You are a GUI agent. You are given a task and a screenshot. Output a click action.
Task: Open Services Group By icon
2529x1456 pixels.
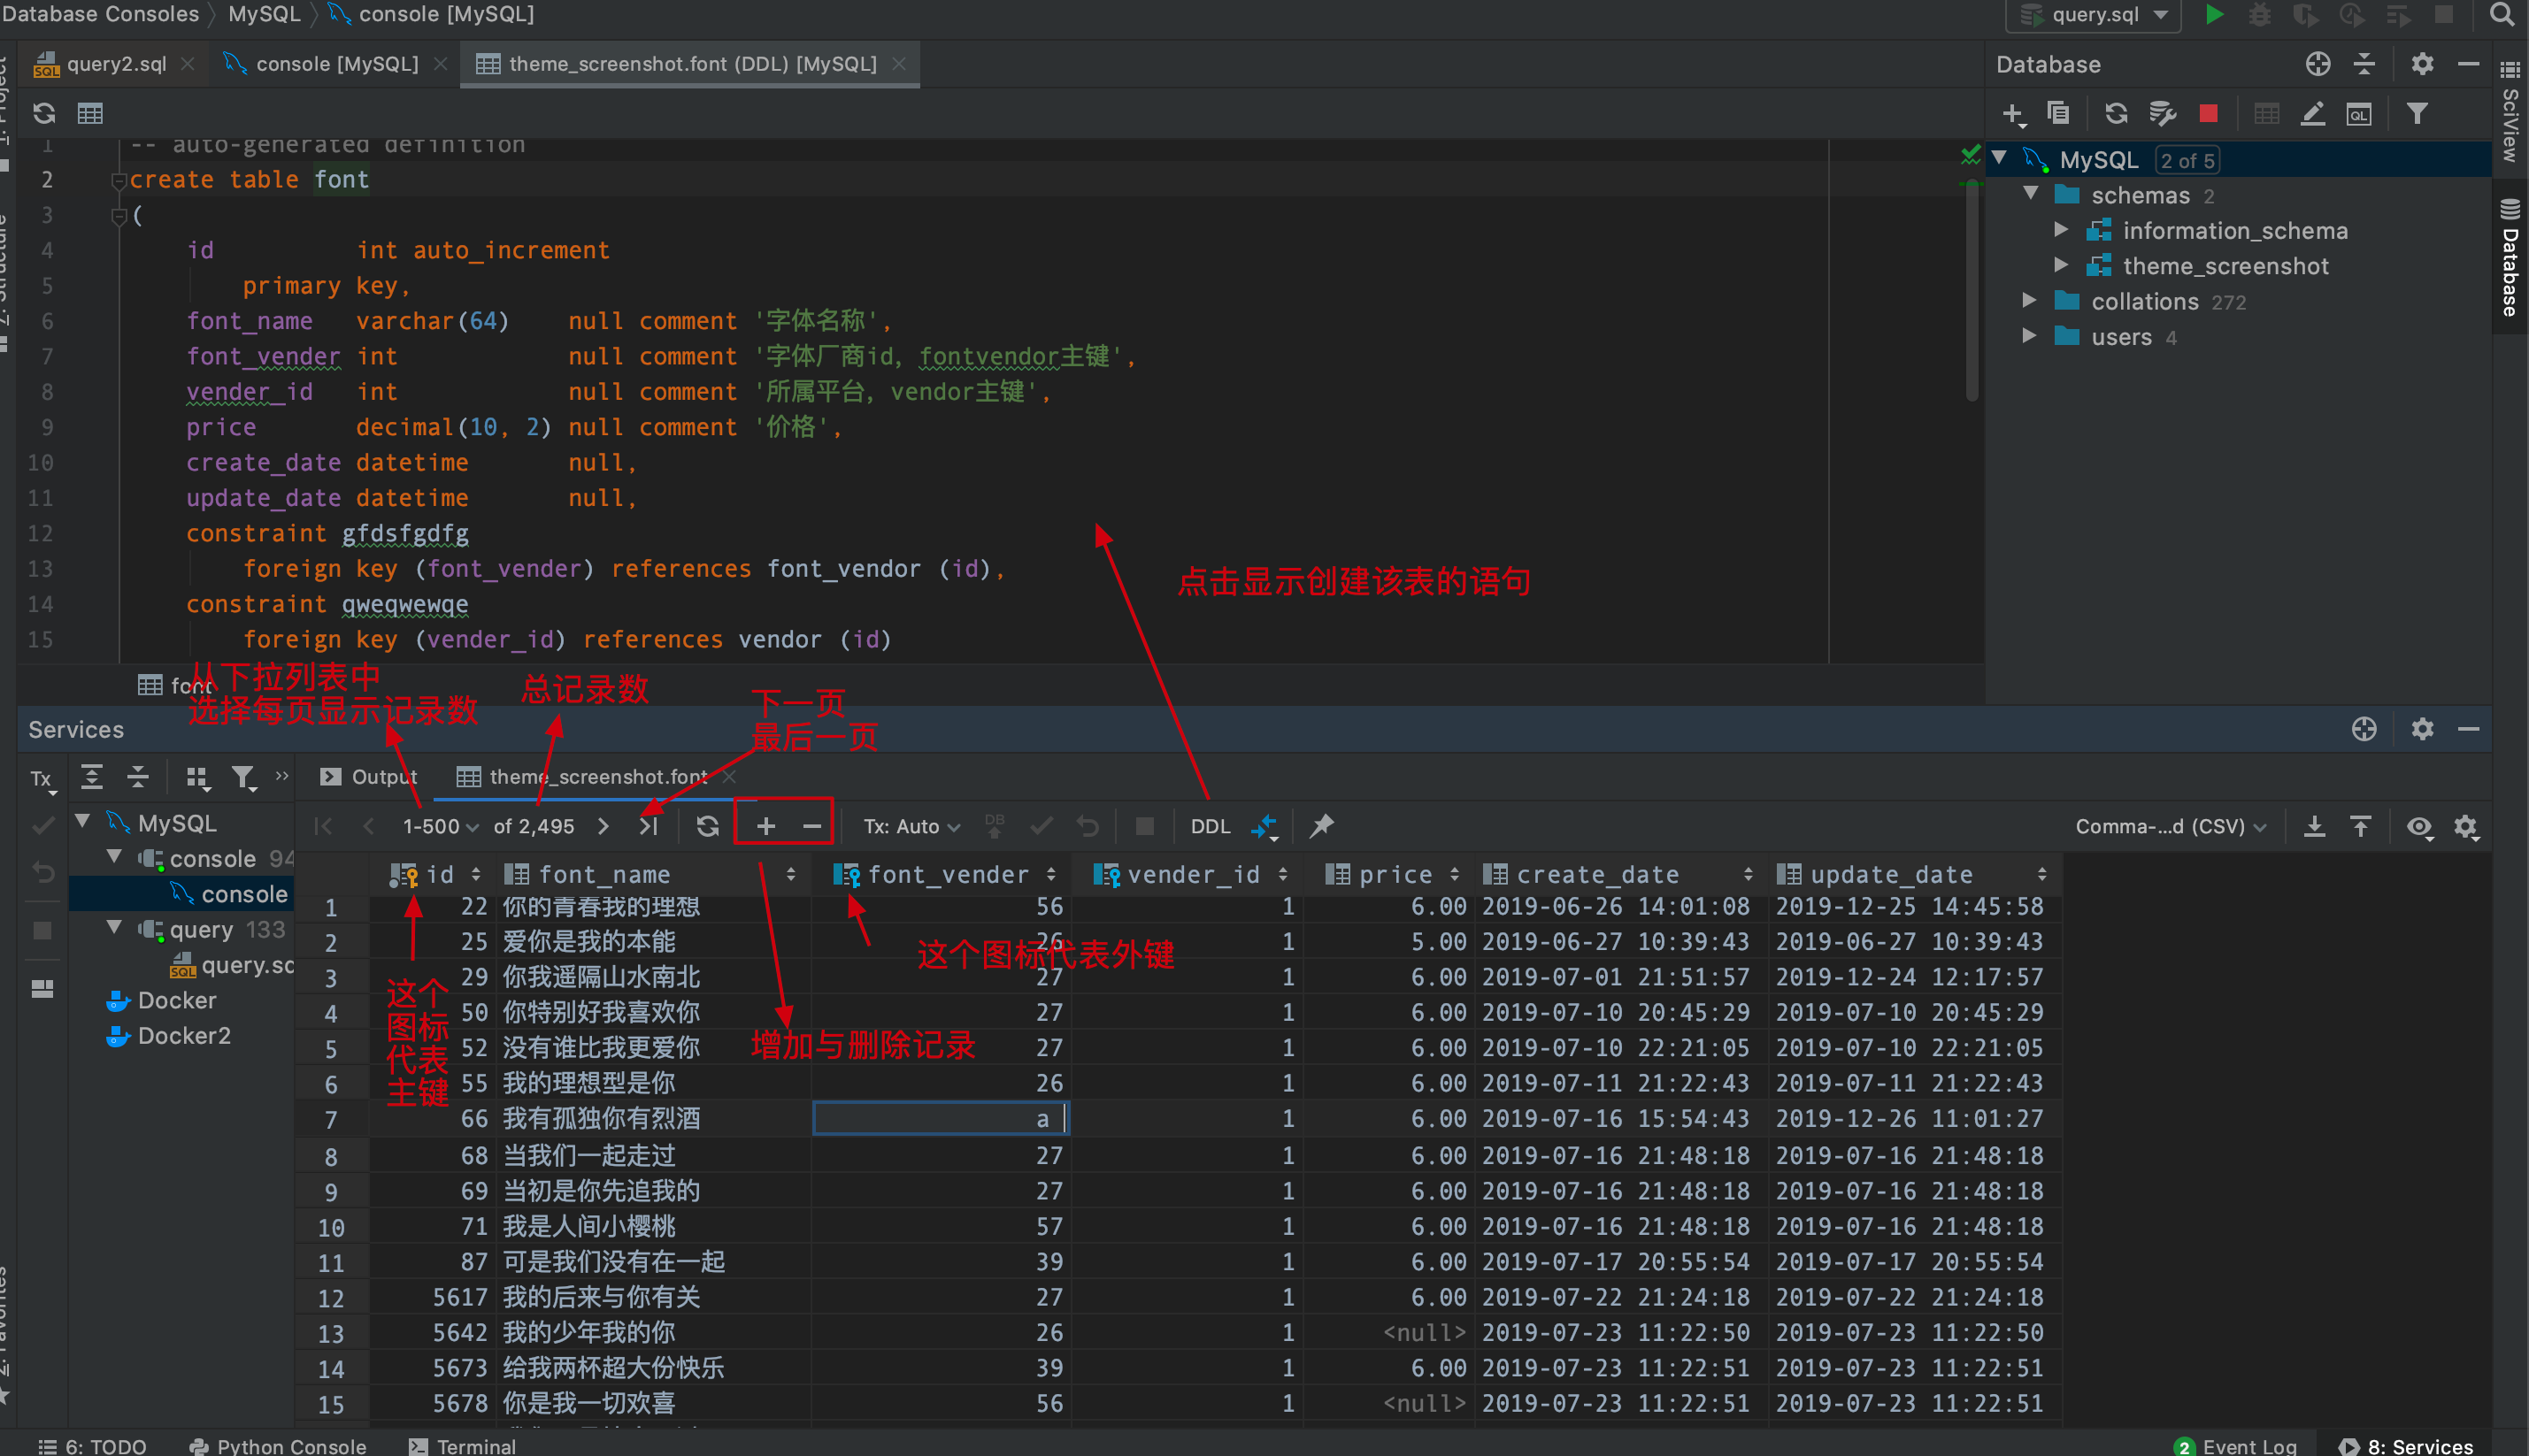[198, 778]
